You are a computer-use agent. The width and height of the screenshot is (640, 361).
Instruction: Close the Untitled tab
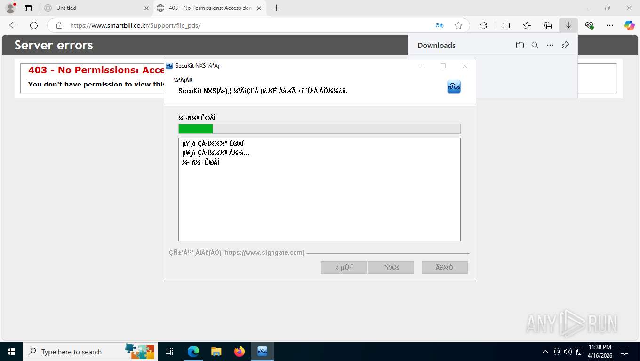tap(146, 8)
